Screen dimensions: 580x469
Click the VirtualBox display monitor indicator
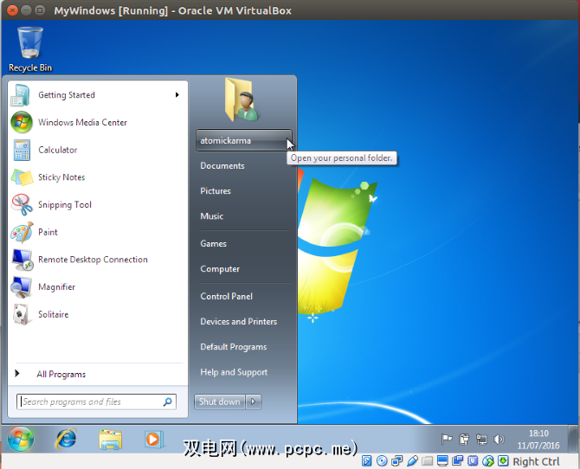coord(442,461)
